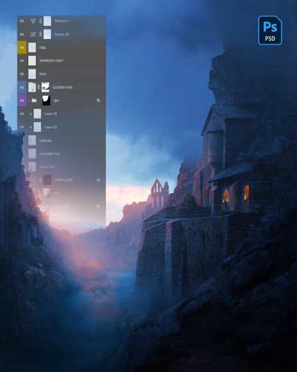Click the SKY group folder icon

pyautogui.click(x=34, y=100)
